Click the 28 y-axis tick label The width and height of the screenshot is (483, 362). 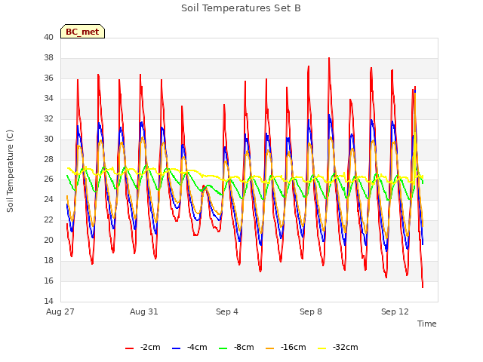pos(48,159)
